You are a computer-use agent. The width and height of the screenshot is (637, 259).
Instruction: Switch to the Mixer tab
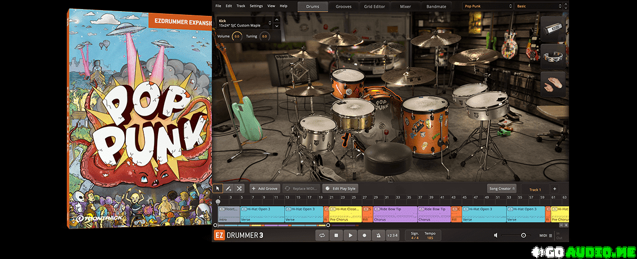406,7
